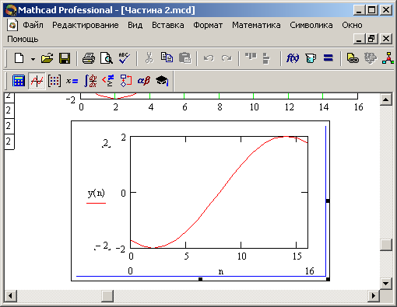Image resolution: width=397 pixels, height=307 pixels.
Task: Open the programming palette
Action: coord(126,81)
